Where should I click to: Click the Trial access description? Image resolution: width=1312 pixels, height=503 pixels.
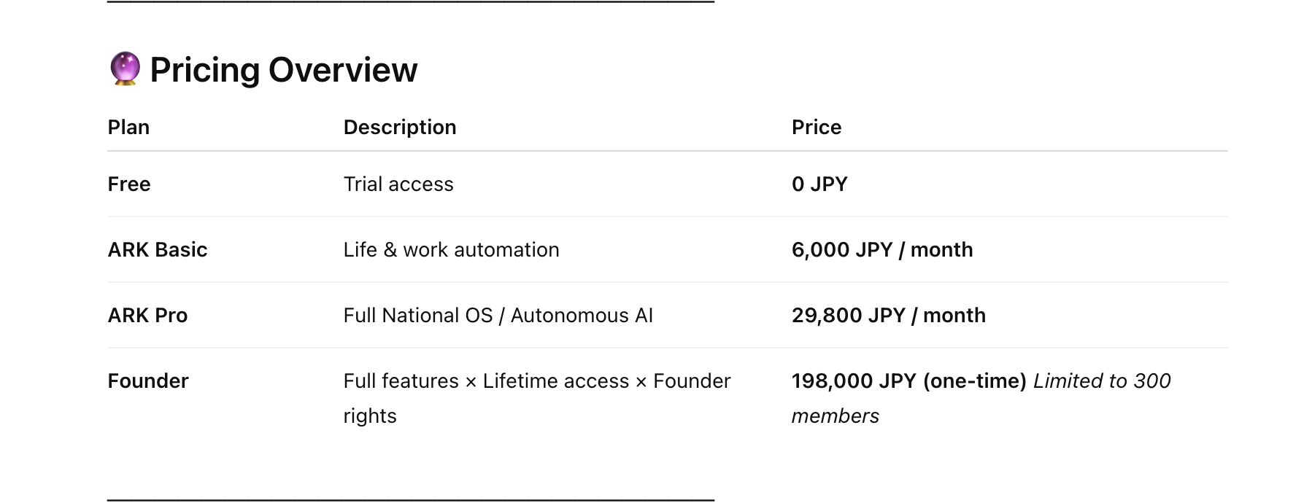[x=398, y=184]
